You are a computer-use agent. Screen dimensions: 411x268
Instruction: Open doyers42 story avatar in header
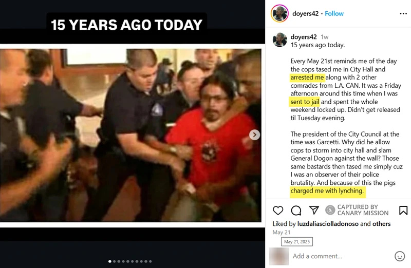click(279, 13)
